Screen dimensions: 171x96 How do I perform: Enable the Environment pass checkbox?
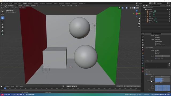(156, 41)
